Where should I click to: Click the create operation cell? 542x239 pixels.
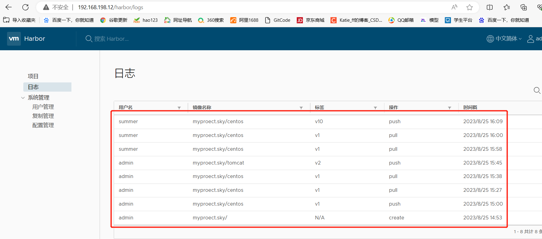(396, 218)
